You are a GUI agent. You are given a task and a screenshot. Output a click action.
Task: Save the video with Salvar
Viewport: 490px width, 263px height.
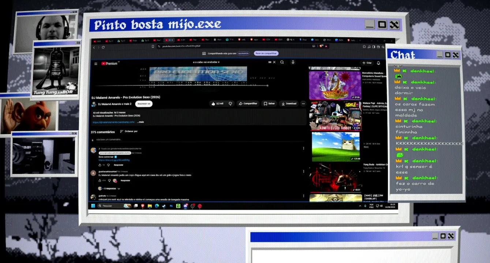269,104
